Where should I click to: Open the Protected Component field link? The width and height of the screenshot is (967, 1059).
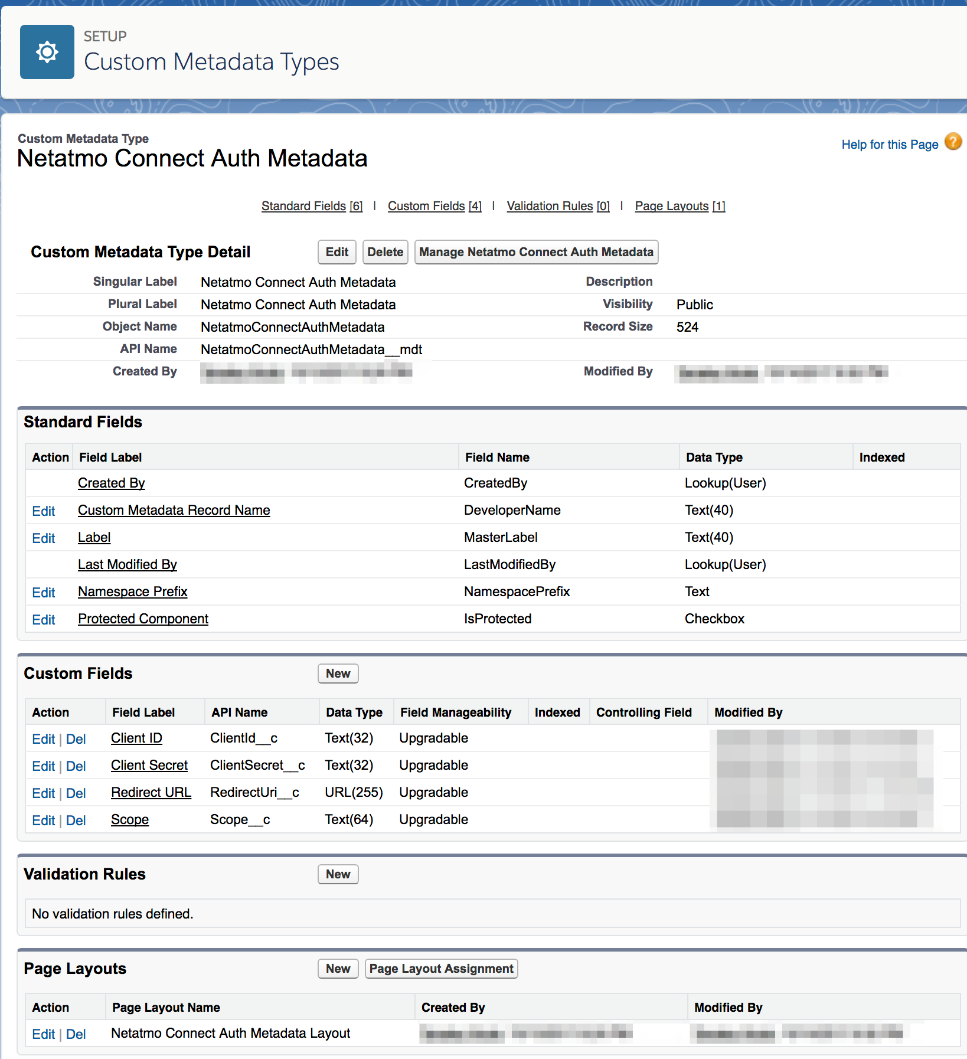(143, 619)
